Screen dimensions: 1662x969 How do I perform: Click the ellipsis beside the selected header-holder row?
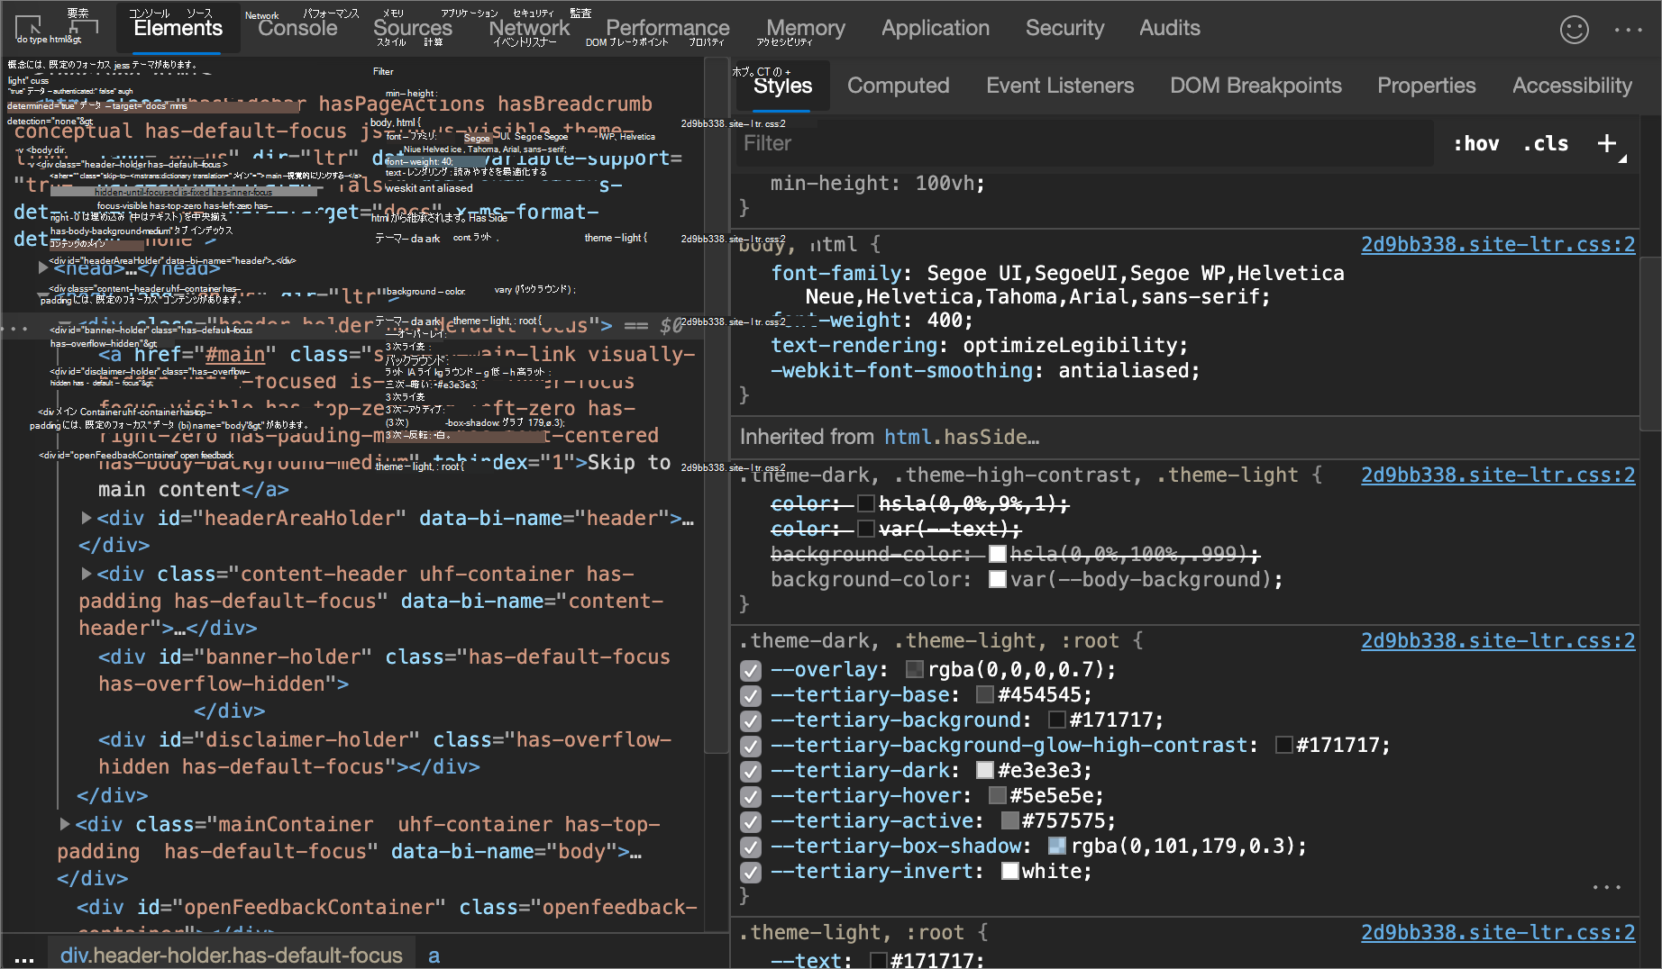pos(14,327)
